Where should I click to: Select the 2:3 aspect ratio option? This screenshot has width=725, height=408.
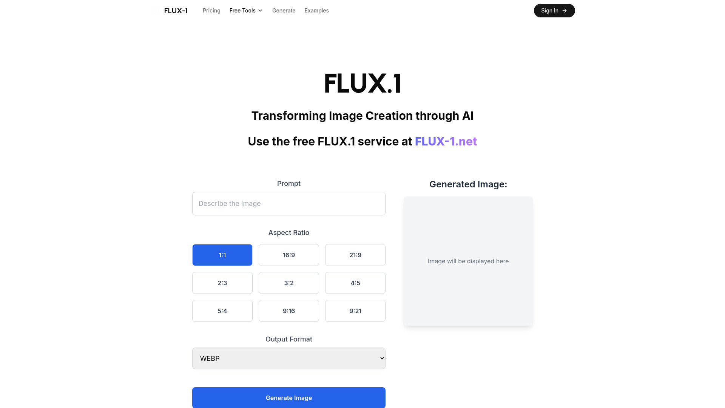click(222, 283)
